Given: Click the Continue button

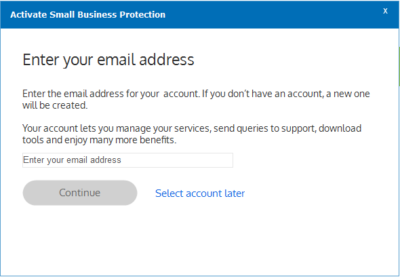Looking at the screenshot, I should tap(80, 193).
